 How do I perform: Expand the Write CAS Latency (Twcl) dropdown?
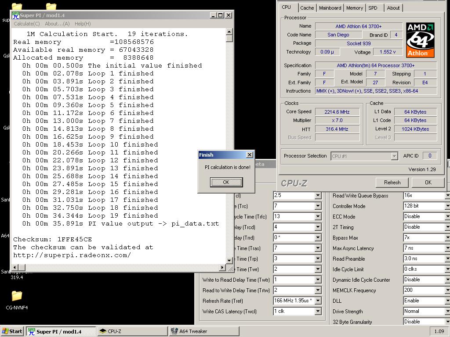(318, 311)
